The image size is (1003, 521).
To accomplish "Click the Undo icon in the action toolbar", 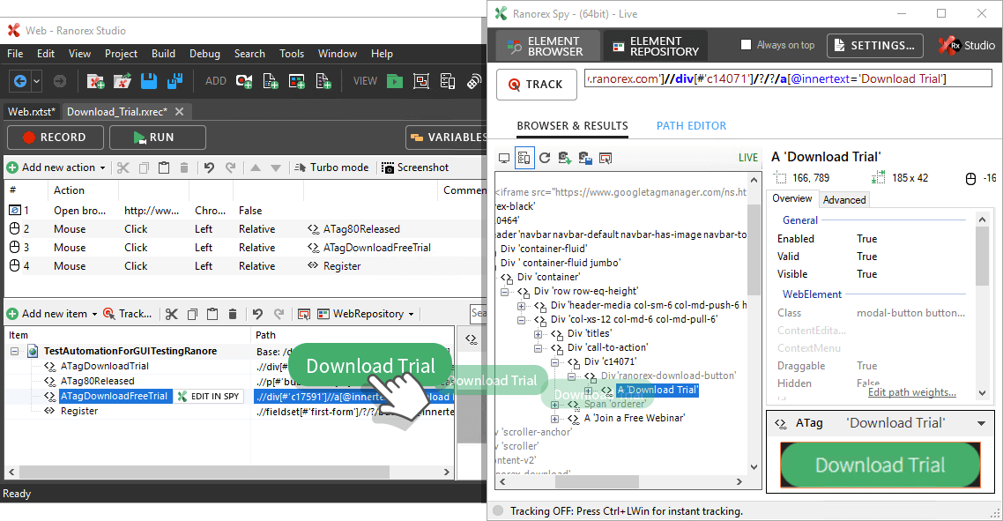I will [208, 167].
